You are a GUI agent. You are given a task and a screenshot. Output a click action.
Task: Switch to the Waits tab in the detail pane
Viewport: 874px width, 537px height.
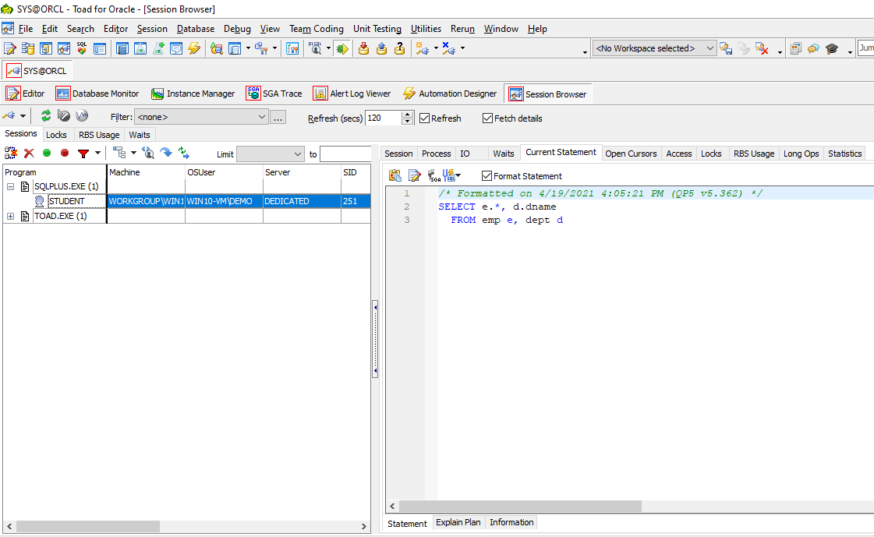click(x=503, y=154)
